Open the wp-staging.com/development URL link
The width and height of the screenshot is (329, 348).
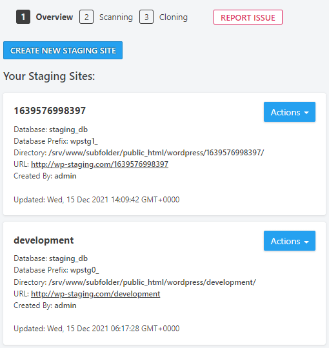95,294
